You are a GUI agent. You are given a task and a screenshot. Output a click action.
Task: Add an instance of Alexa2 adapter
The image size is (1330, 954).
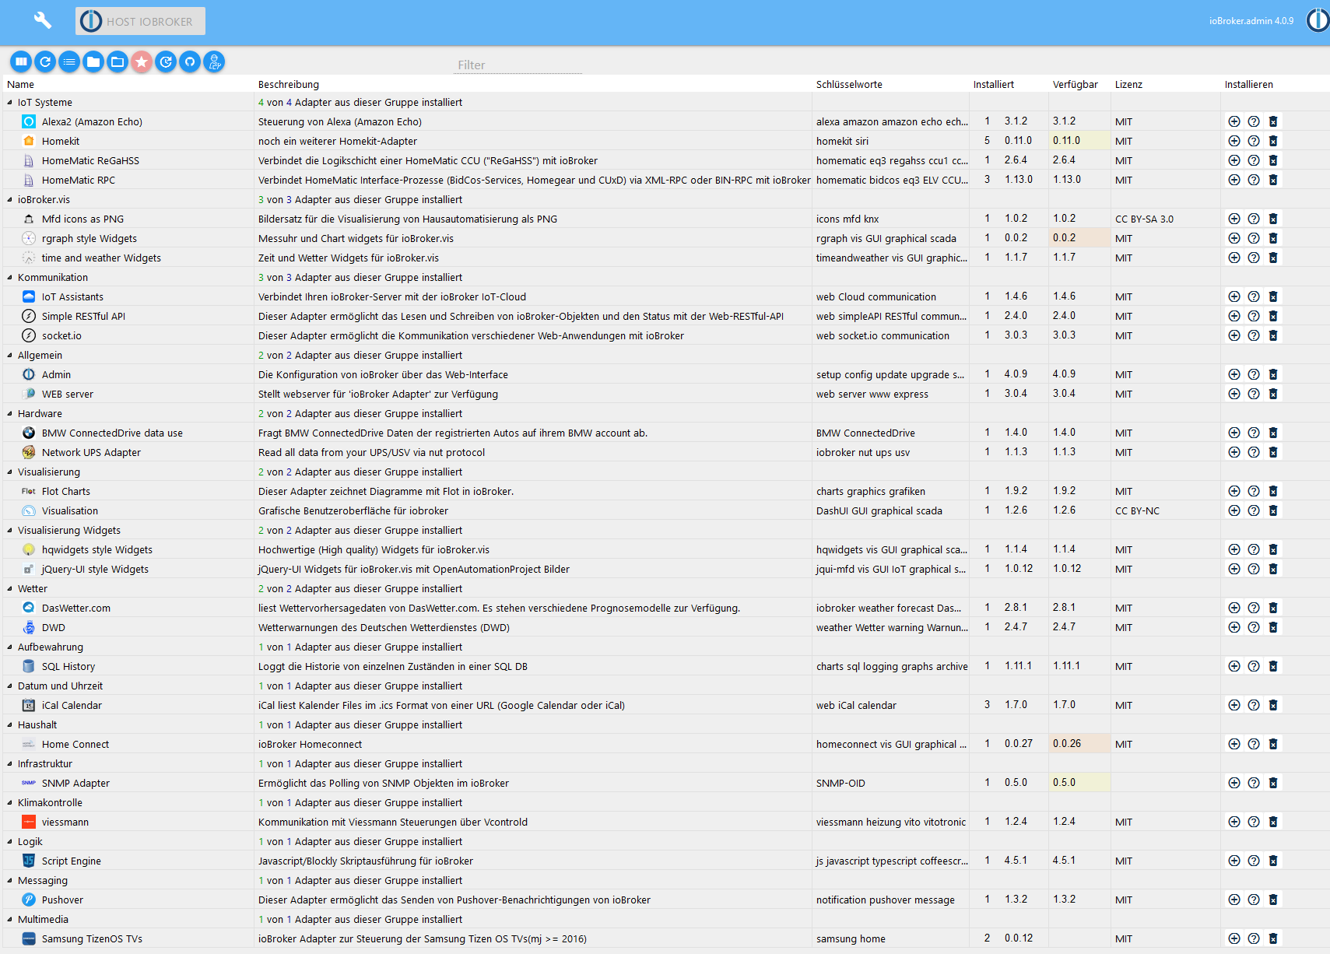[1234, 121]
